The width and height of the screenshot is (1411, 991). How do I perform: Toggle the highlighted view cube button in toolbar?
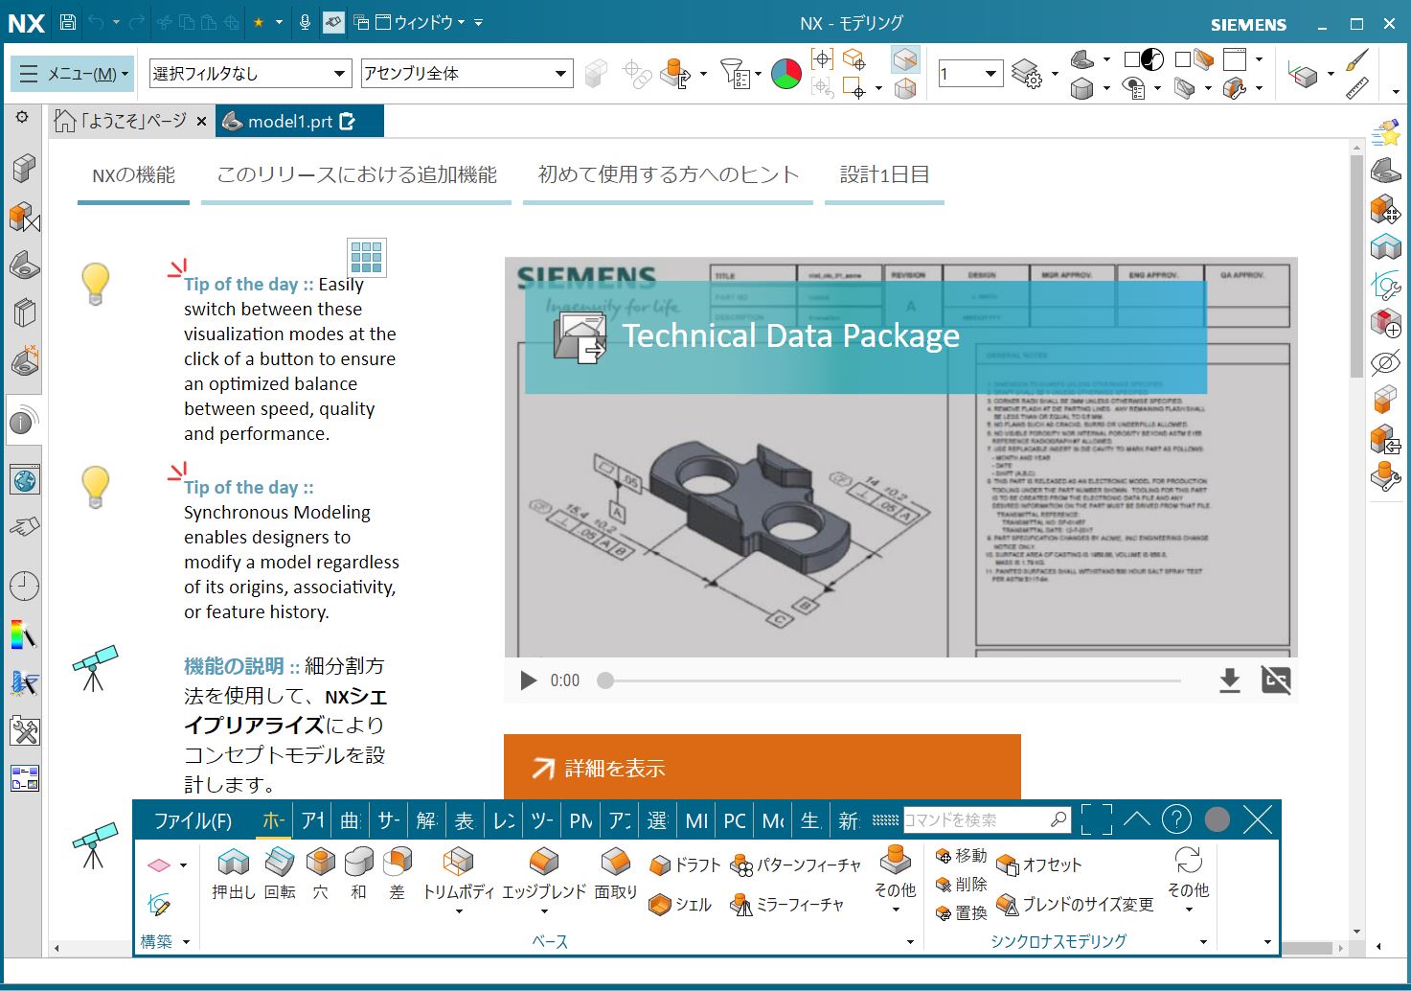(904, 59)
